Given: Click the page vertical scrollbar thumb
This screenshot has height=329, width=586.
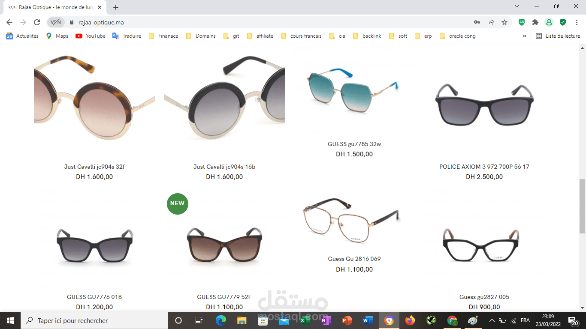Looking at the screenshot, I should 582,206.
